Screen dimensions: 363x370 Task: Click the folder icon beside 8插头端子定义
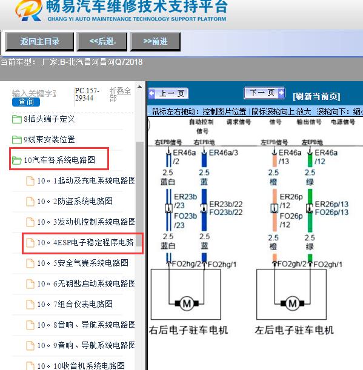[x=17, y=119]
